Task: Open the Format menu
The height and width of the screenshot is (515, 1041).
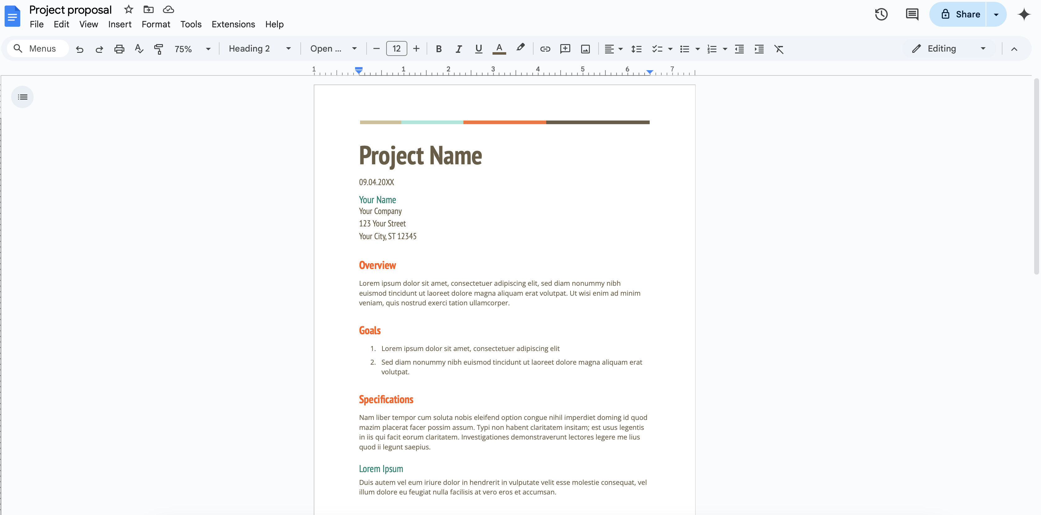Action: 155,24
